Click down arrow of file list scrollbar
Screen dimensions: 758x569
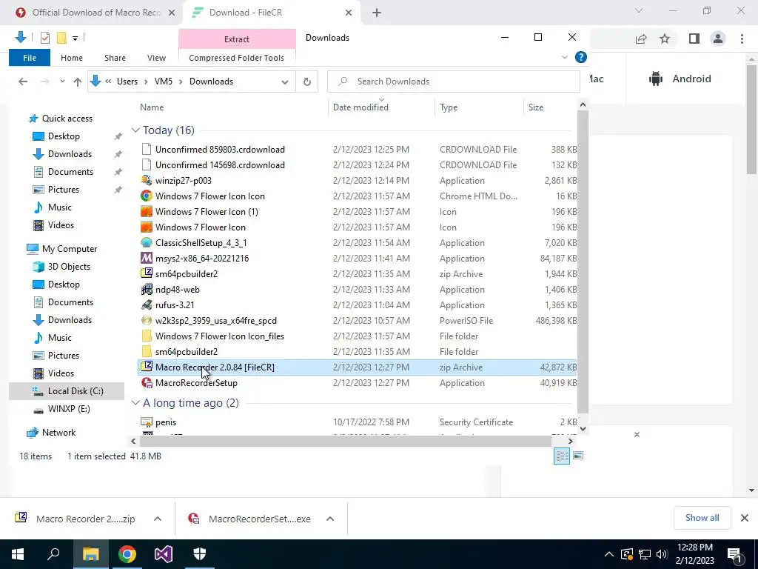(583, 429)
